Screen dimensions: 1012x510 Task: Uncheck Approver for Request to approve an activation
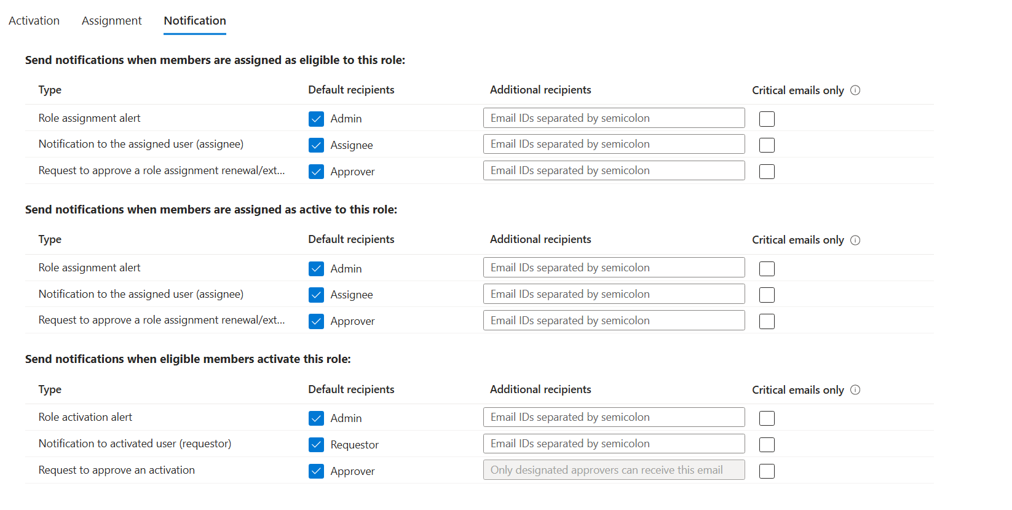coord(316,471)
